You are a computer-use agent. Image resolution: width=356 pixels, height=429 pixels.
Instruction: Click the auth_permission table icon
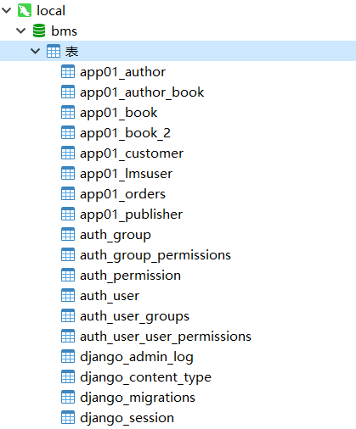[x=68, y=275]
